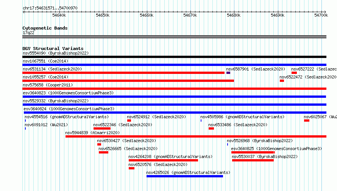Viewport: 337px width, 191px height.
Task: Click the small red nsv6025067 block
Action: 307,121
